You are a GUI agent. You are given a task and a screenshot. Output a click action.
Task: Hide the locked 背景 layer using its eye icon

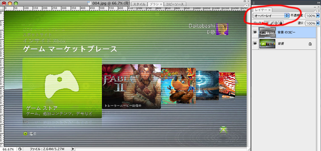255,44
